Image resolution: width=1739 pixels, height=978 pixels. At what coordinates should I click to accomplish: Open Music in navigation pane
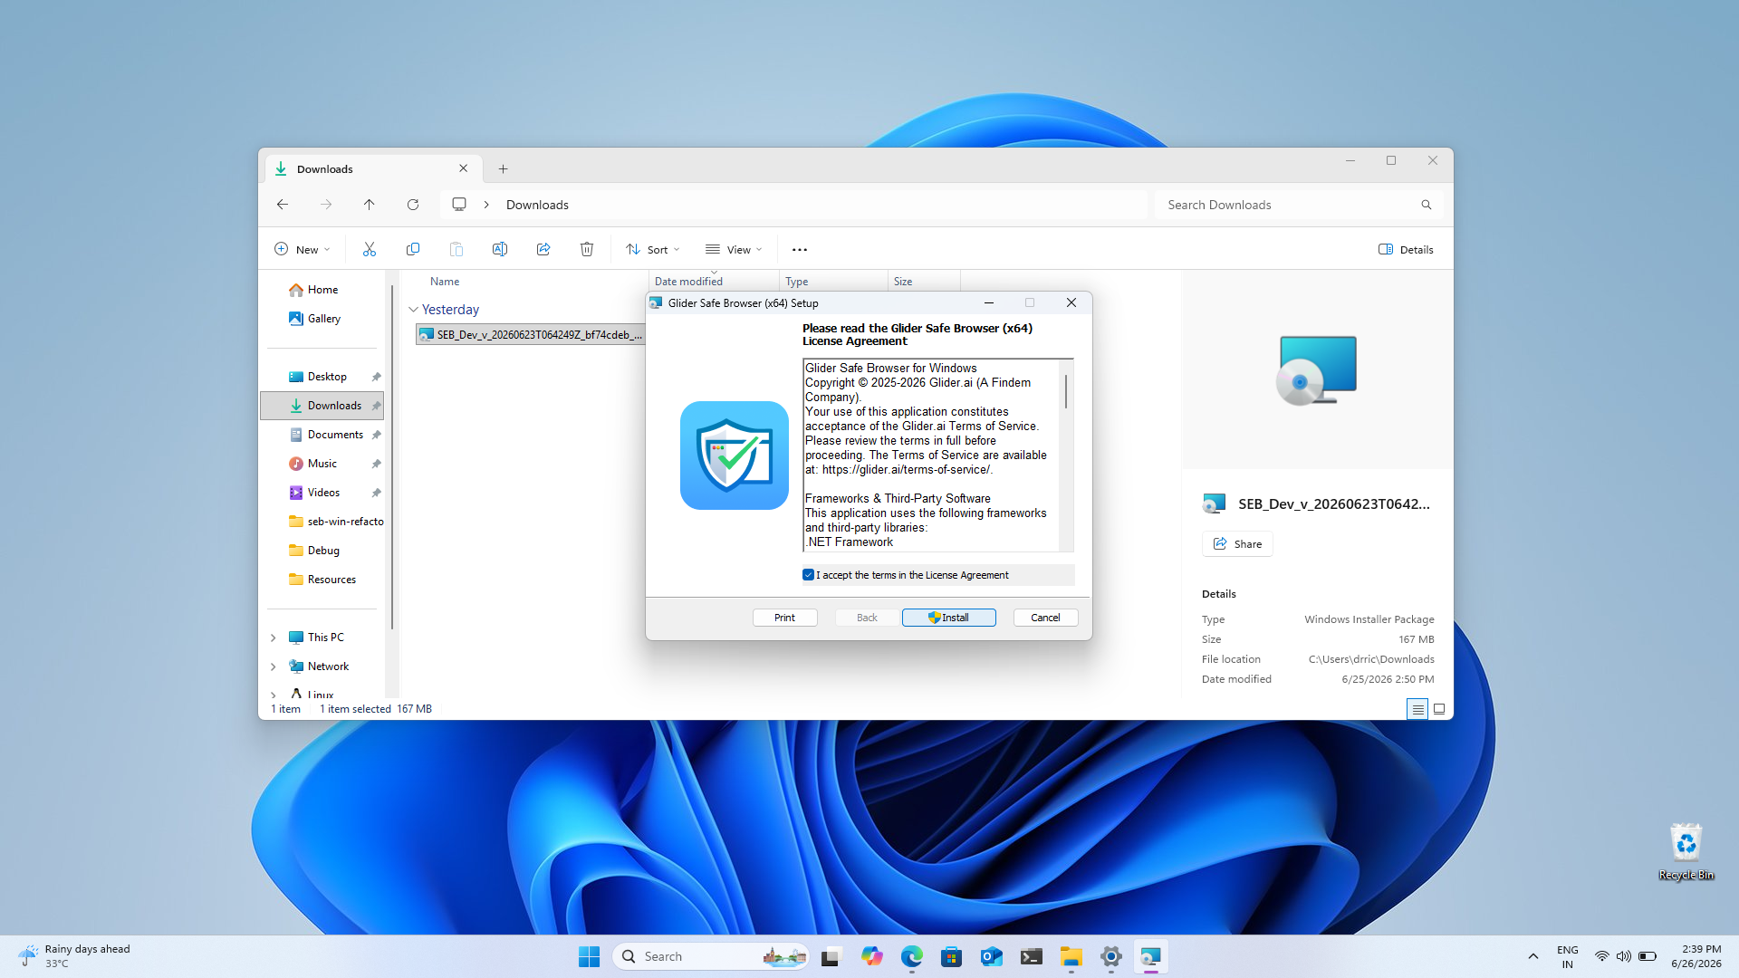pos(322,464)
